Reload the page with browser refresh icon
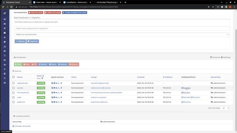The width and height of the screenshot is (237, 133). pyautogui.click(x=11, y=7)
